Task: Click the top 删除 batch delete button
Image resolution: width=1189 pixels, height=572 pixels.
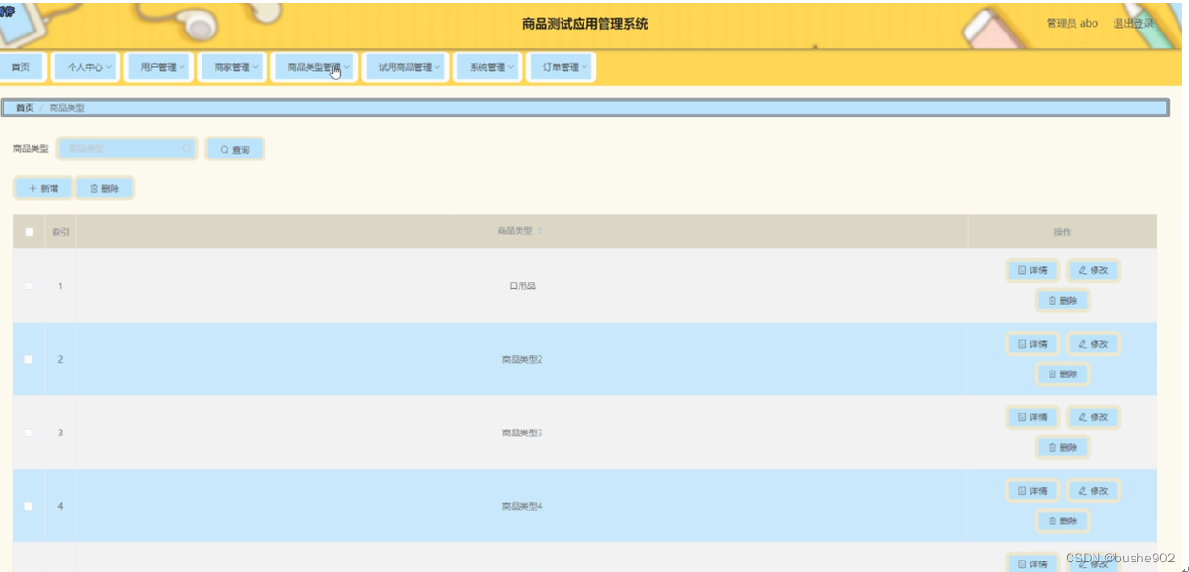Action: [x=104, y=188]
